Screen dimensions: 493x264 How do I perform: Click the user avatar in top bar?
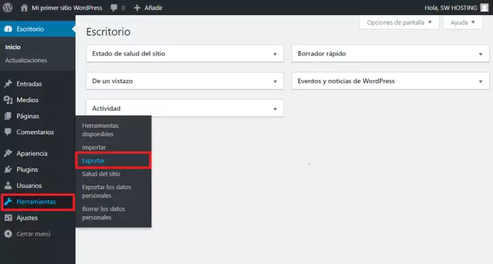(484, 8)
